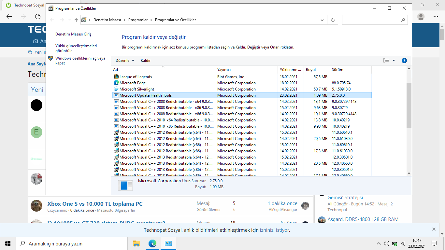Expand the chevron after Denetim Masası

[x=124, y=20]
